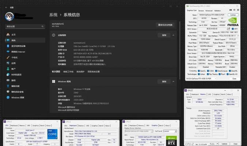Open 辅助功能 accessibility icon in sidebar
The image size is (247, 146).
[x=8, y=86]
